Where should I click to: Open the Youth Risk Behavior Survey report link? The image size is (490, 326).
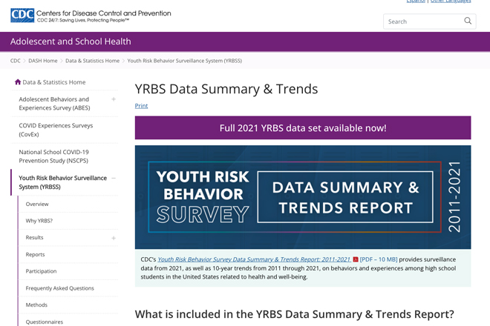pos(254,259)
